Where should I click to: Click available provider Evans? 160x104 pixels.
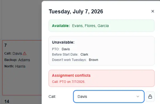pyautogui.click(x=78, y=26)
